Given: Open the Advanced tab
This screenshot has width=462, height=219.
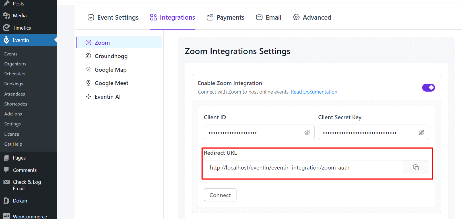Looking at the screenshot, I should [312, 17].
